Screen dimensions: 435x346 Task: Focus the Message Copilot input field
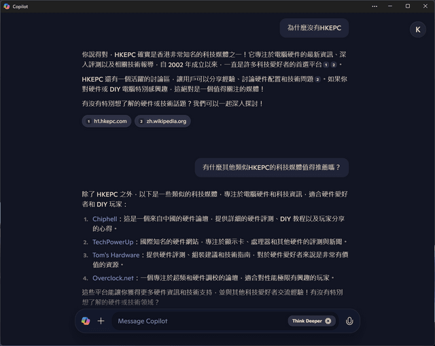[x=201, y=321]
